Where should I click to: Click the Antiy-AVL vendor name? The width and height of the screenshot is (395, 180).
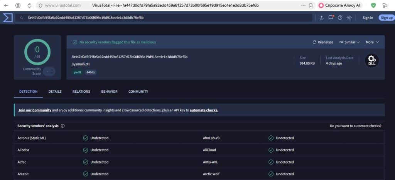(210, 162)
